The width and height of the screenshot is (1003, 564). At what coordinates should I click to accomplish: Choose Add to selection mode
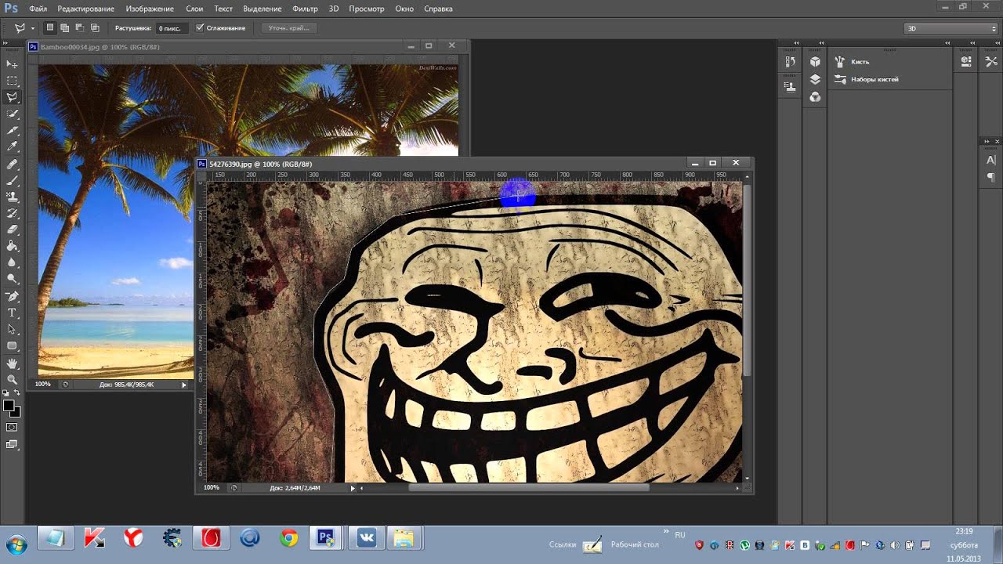coord(65,28)
